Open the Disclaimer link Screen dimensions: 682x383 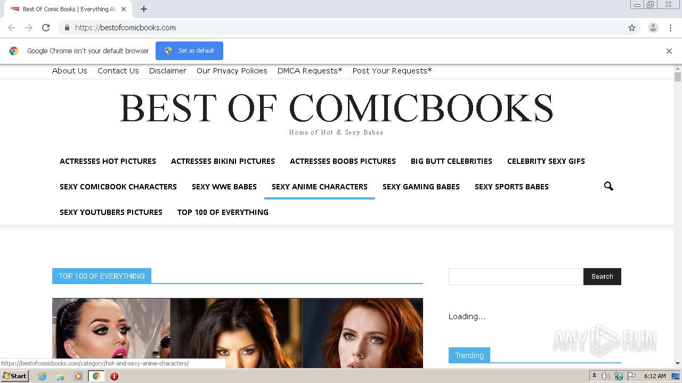click(x=168, y=71)
